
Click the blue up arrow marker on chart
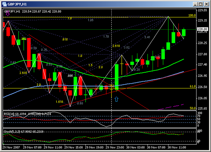[x=116, y=99]
